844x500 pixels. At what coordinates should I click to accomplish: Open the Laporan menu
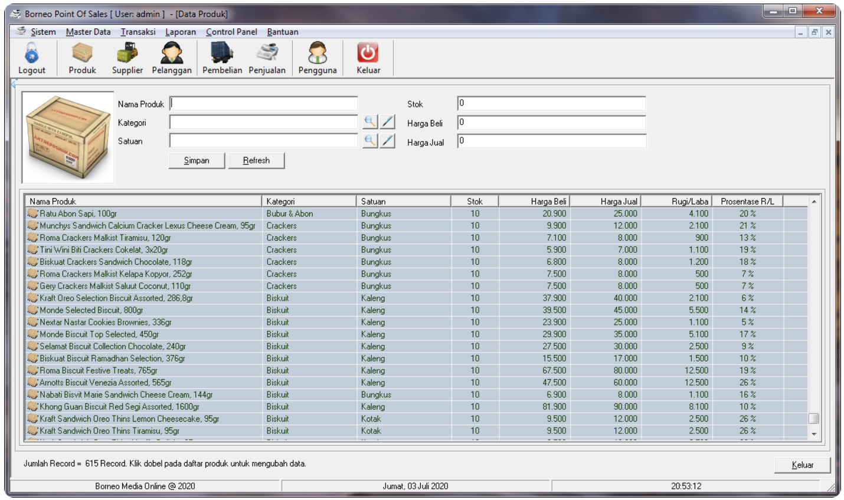pos(181,32)
